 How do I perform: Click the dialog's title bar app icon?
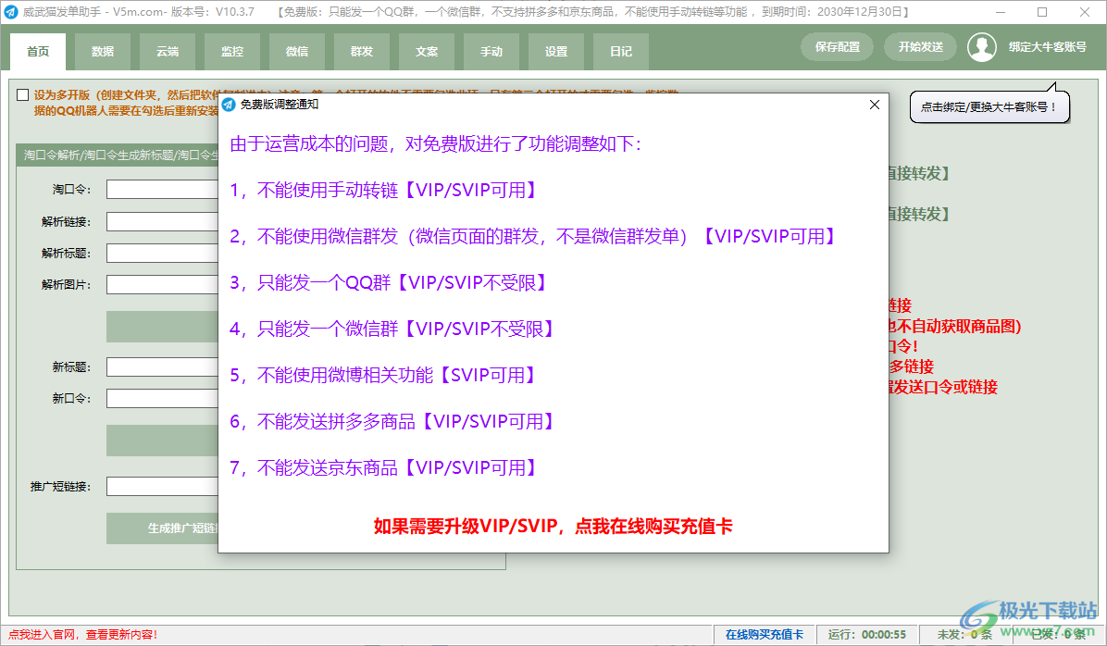(x=229, y=105)
